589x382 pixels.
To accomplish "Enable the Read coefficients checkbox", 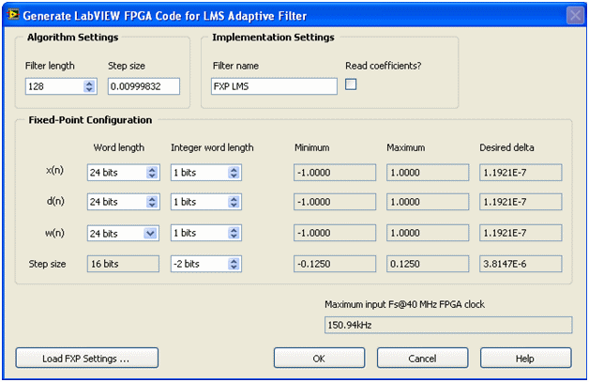I will pyautogui.click(x=352, y=84).
